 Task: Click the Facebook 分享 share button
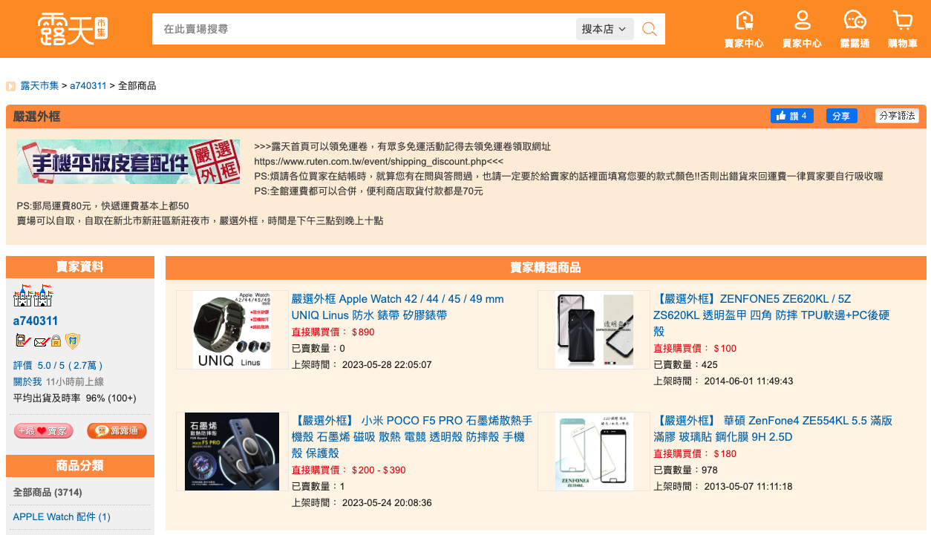(x=841, y=116)
